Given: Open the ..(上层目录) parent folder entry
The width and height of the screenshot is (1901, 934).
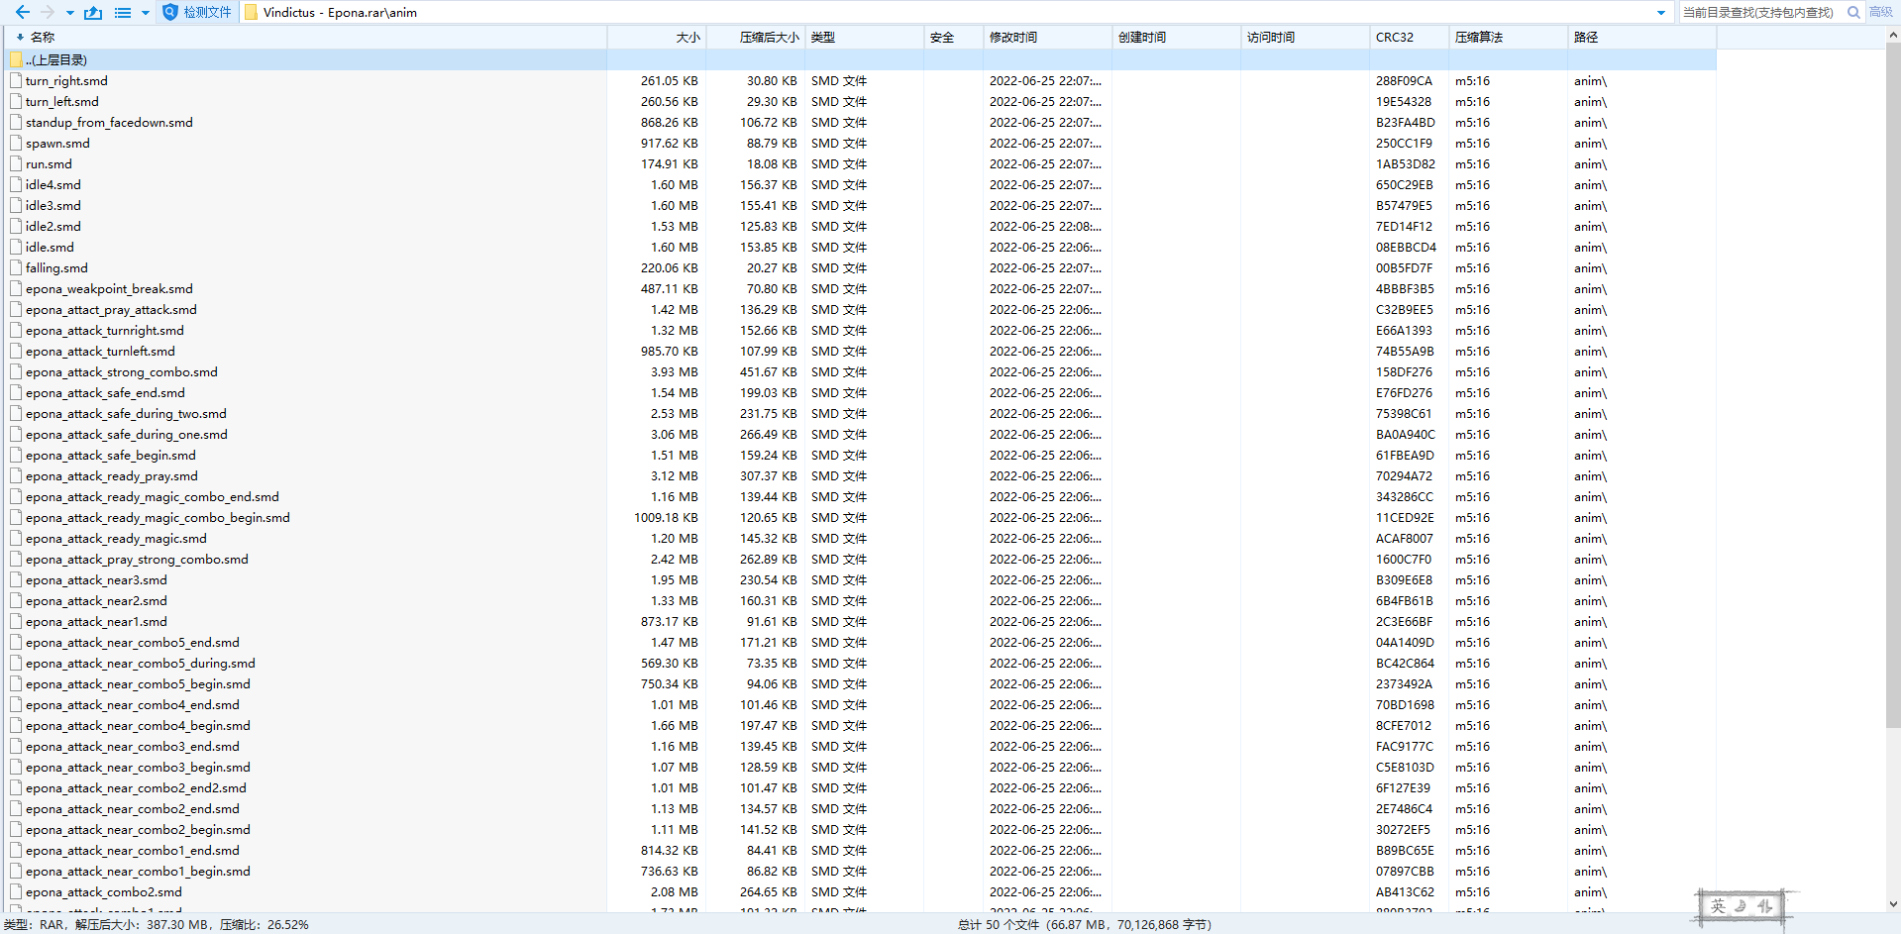Looking at the screenshot, I should [x=56, y=60].
